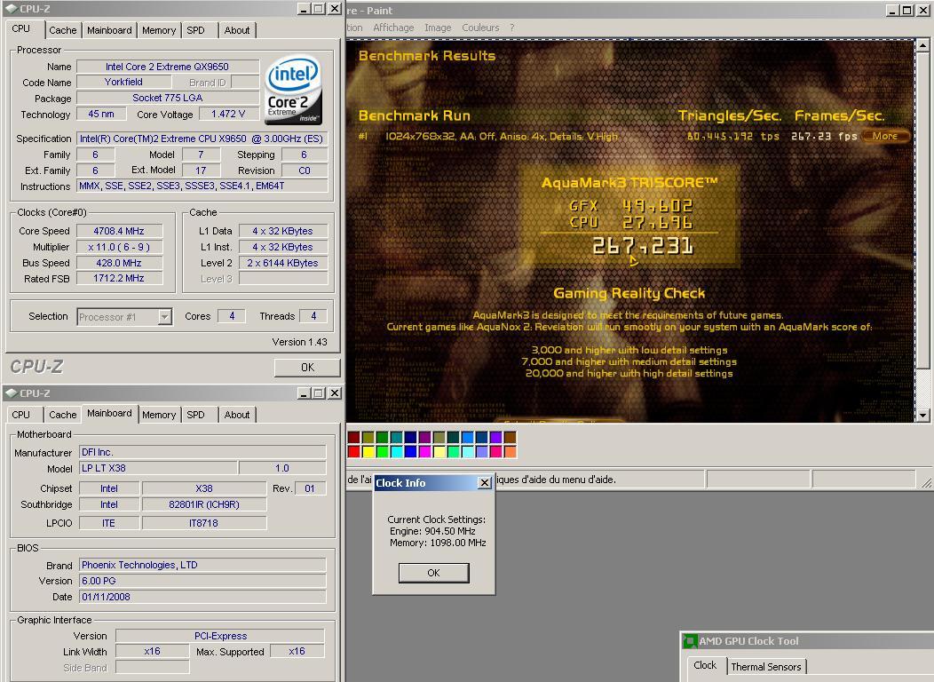
Task: Open the Affichage menu in Paint
Action: (x=393, y=28)
